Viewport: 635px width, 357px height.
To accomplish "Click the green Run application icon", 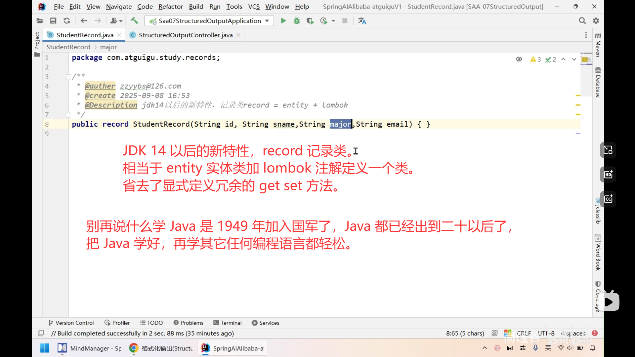I will [x=283, y=21].
